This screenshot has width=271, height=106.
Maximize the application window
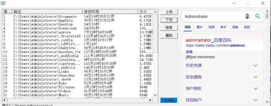(x=248, y=3)
